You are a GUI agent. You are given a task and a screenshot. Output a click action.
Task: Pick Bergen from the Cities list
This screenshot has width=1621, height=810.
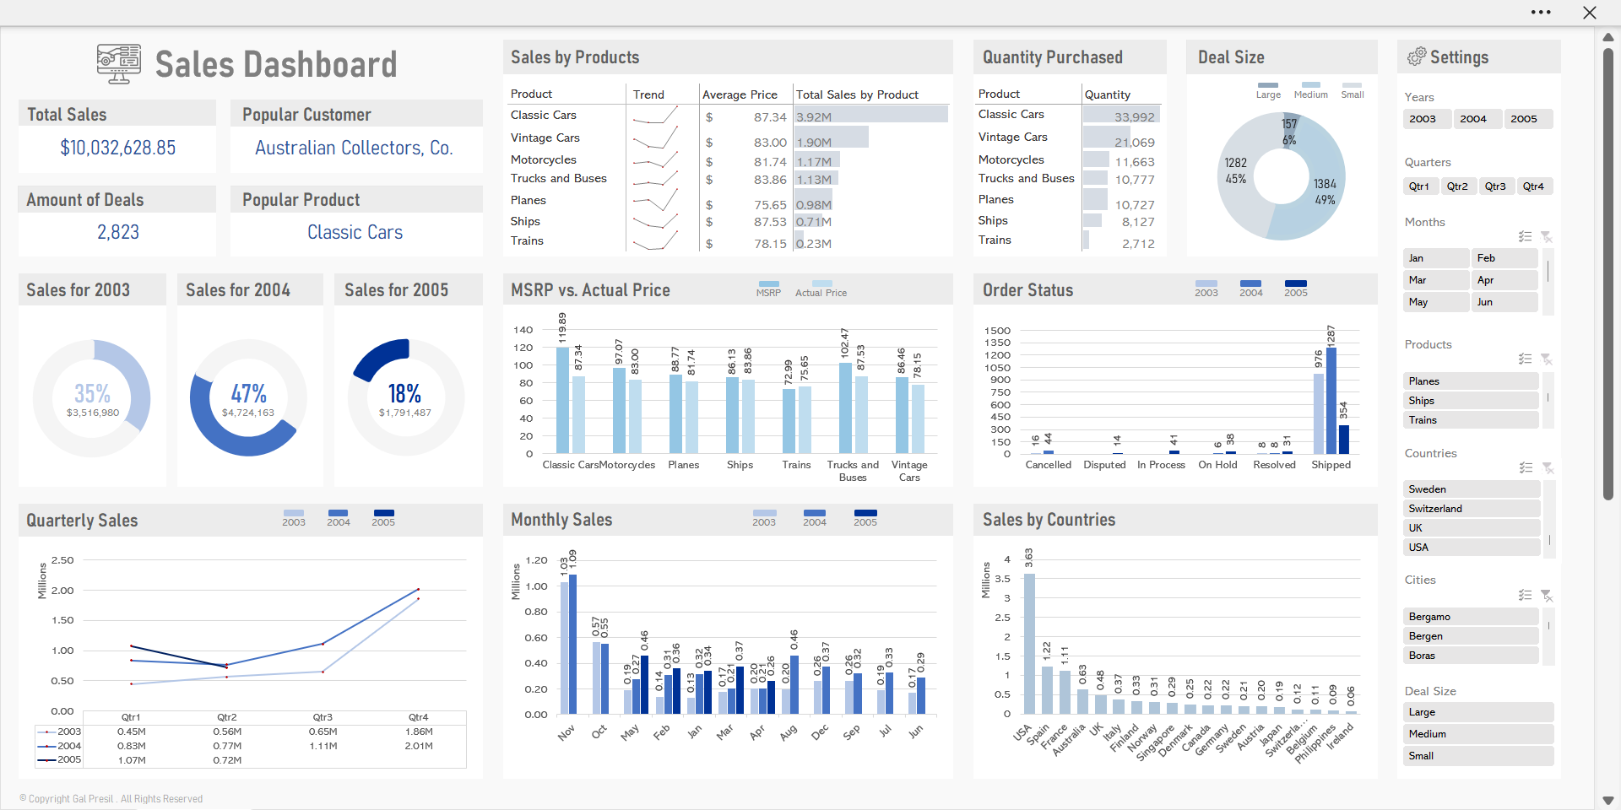(1471, 636)
